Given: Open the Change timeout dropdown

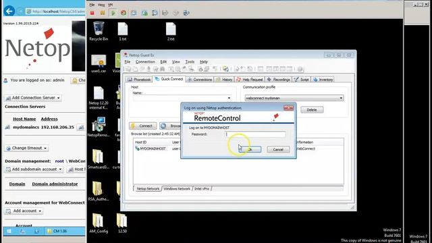Looking at the screenshot, I should point(26,148).
